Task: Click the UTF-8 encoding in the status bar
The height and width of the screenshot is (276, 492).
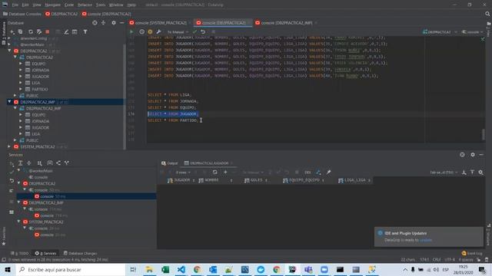Action: [x=450, y=260]
